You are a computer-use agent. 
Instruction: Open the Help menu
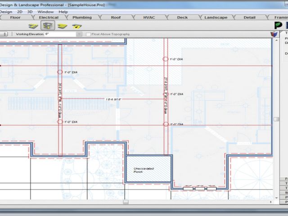[x=63, y=11]
